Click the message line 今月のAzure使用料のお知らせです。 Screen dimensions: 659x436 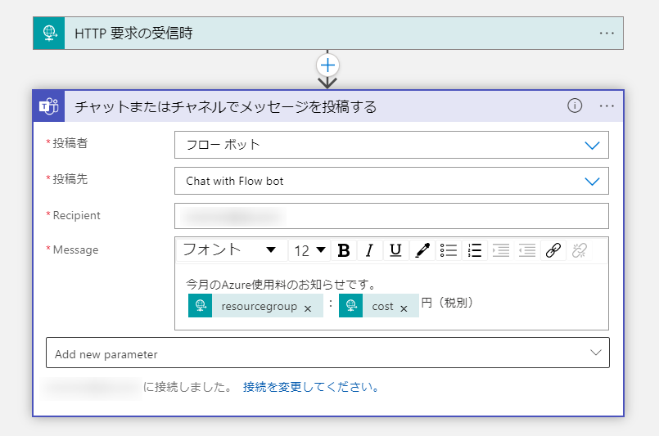click(x=282, y=285)
